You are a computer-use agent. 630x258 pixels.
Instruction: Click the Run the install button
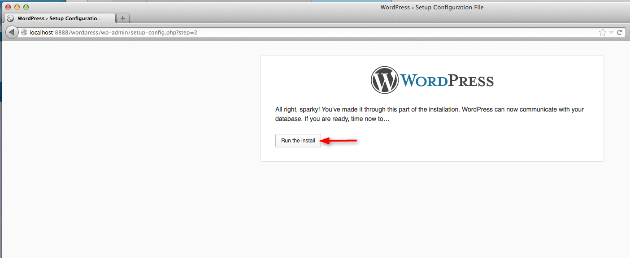point(298,141)
